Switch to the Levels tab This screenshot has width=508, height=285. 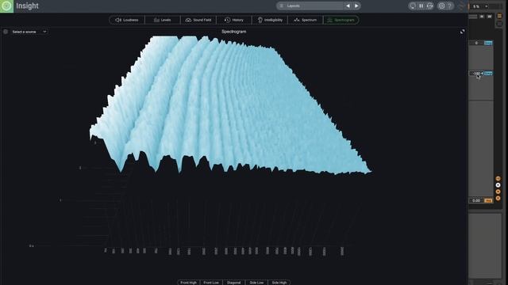click(162, 20)
